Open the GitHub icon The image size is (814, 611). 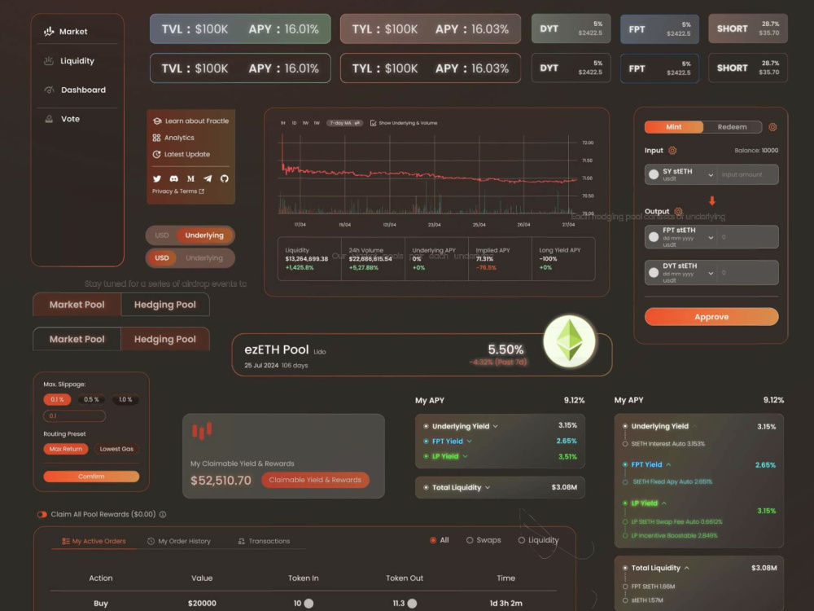[225, 178]
